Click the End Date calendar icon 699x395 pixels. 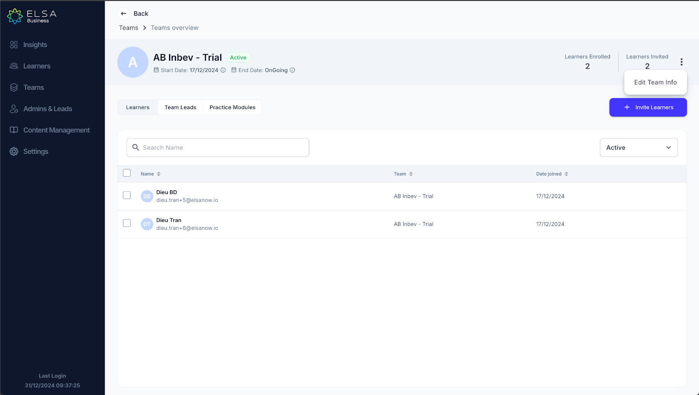234,70
